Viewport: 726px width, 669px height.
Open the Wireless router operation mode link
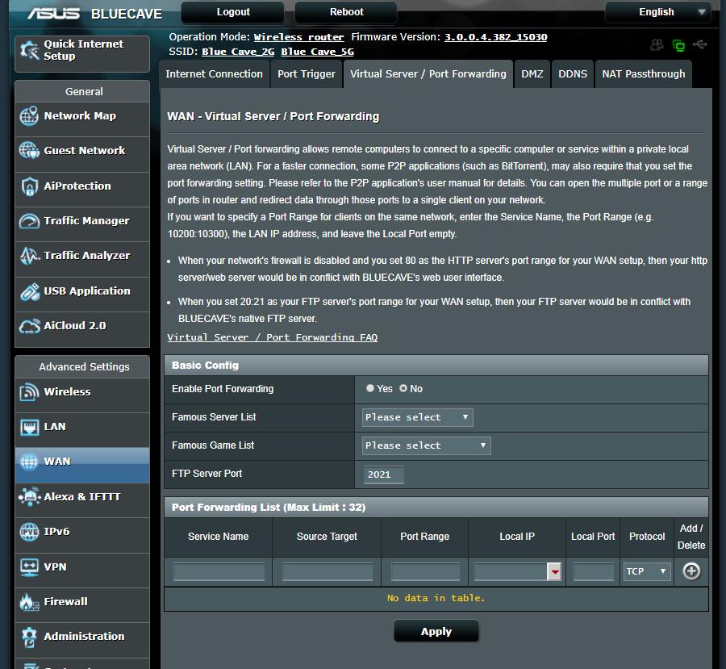pyautogui.click(x=298, y=37)
